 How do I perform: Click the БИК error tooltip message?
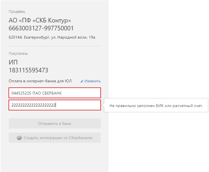tap(156, 106)
